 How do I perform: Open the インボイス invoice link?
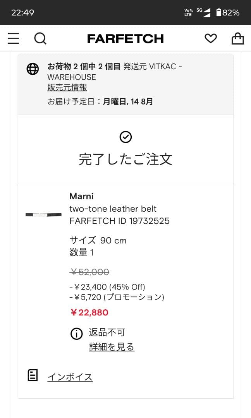[70, 376]
